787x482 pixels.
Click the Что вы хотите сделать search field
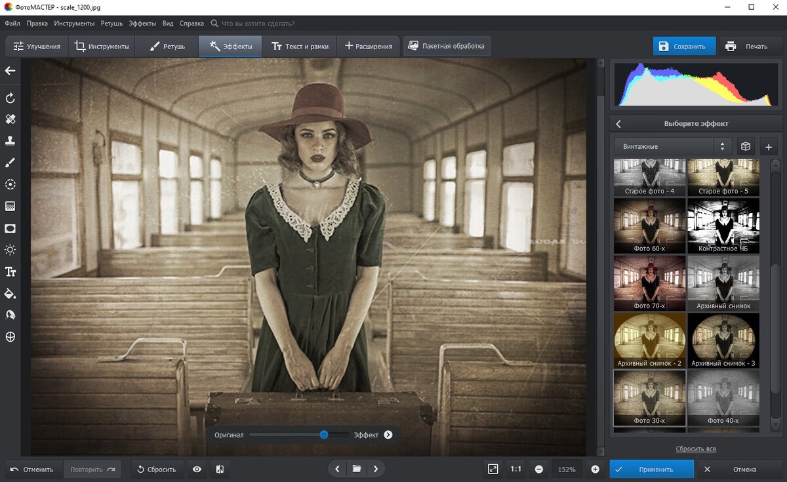[258, 23]
